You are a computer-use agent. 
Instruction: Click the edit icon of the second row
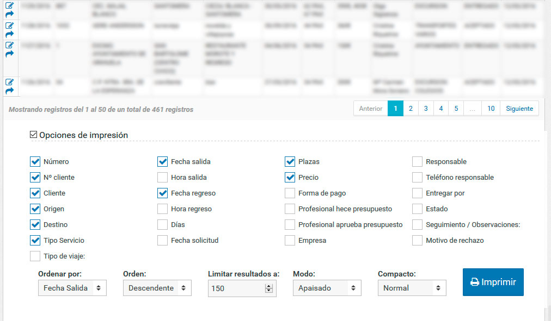tap(9, 26)
